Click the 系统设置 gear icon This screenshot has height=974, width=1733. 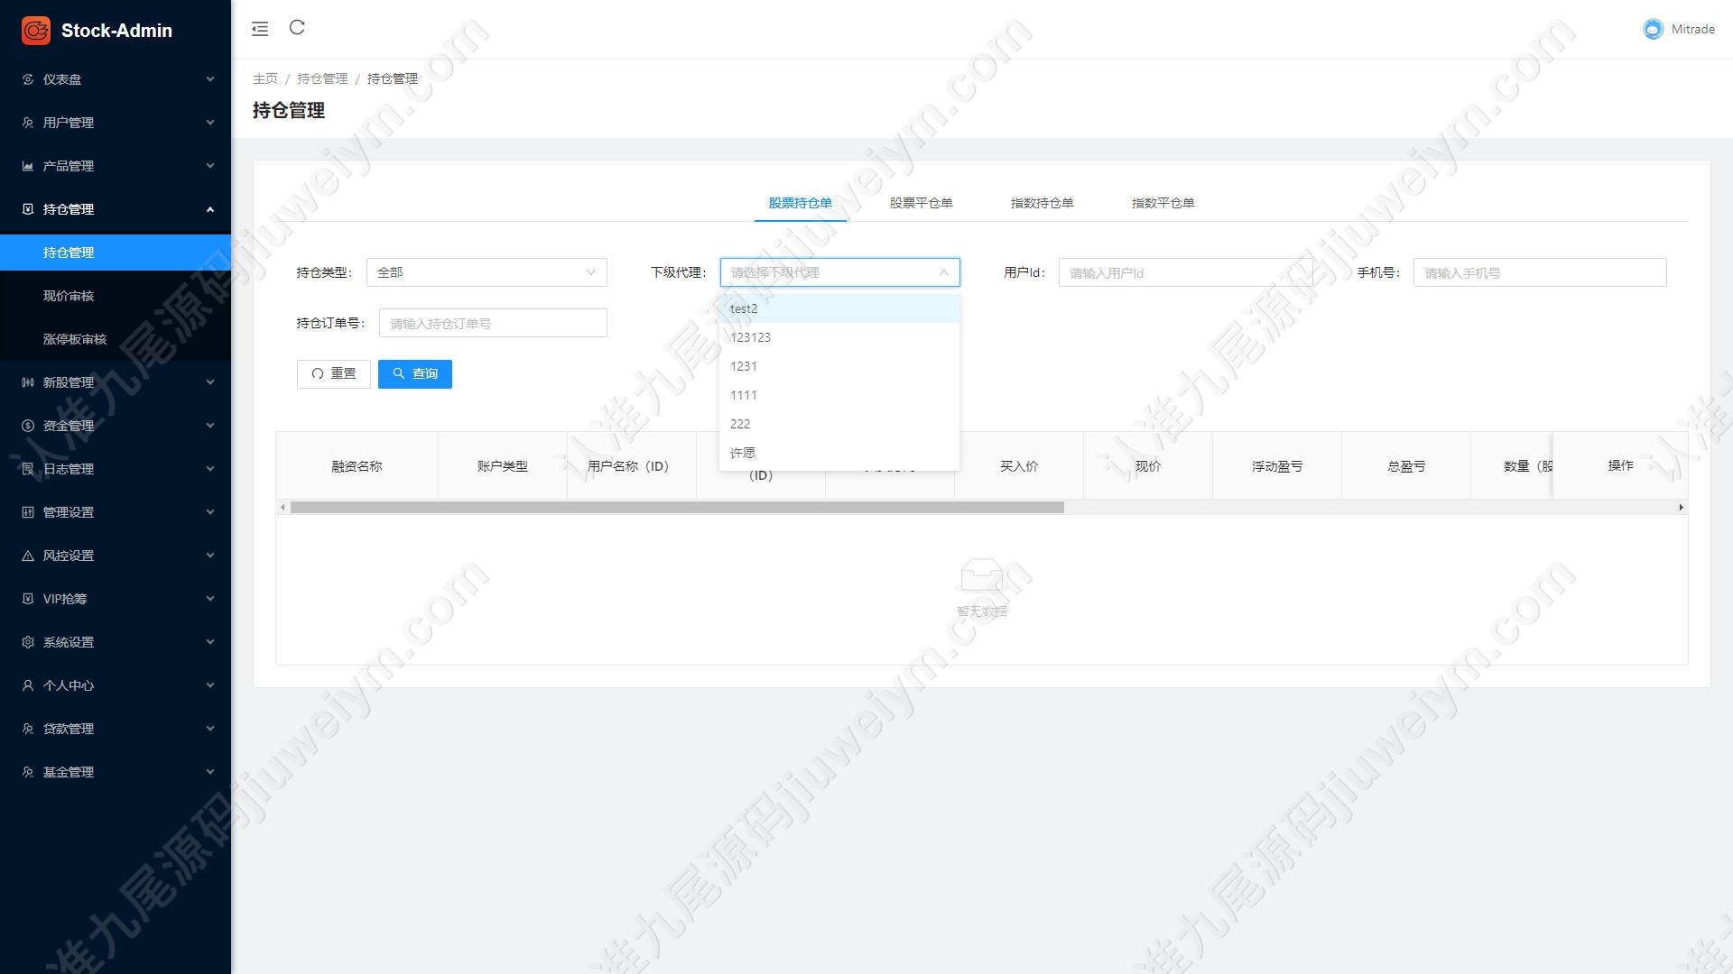tap(28, 642)
